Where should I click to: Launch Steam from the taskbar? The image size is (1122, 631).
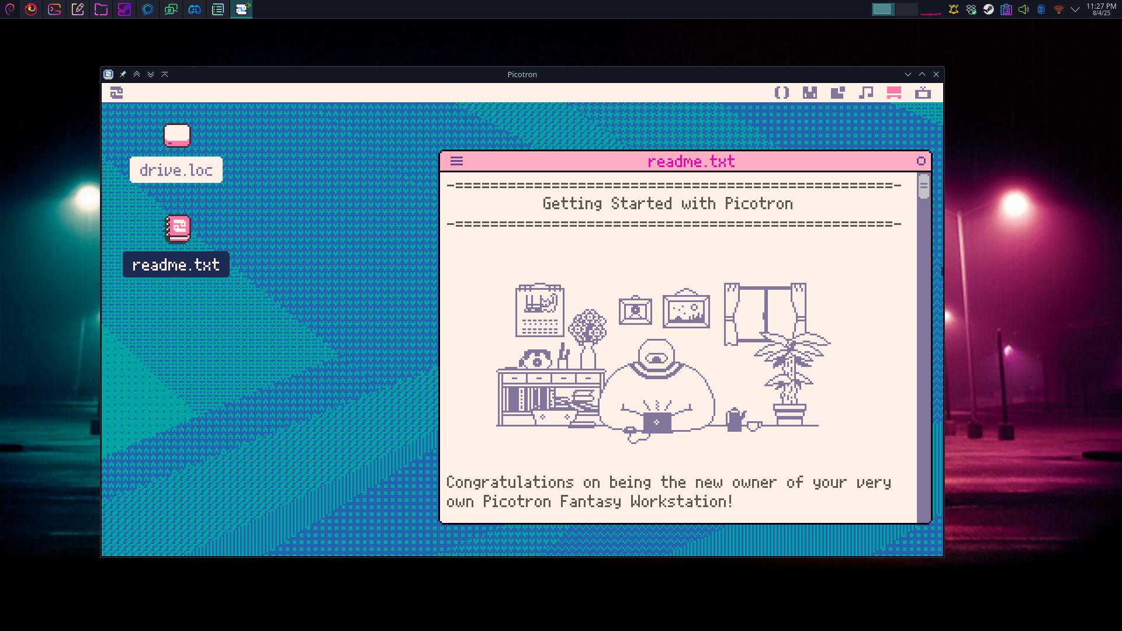[x=124, y=10]
